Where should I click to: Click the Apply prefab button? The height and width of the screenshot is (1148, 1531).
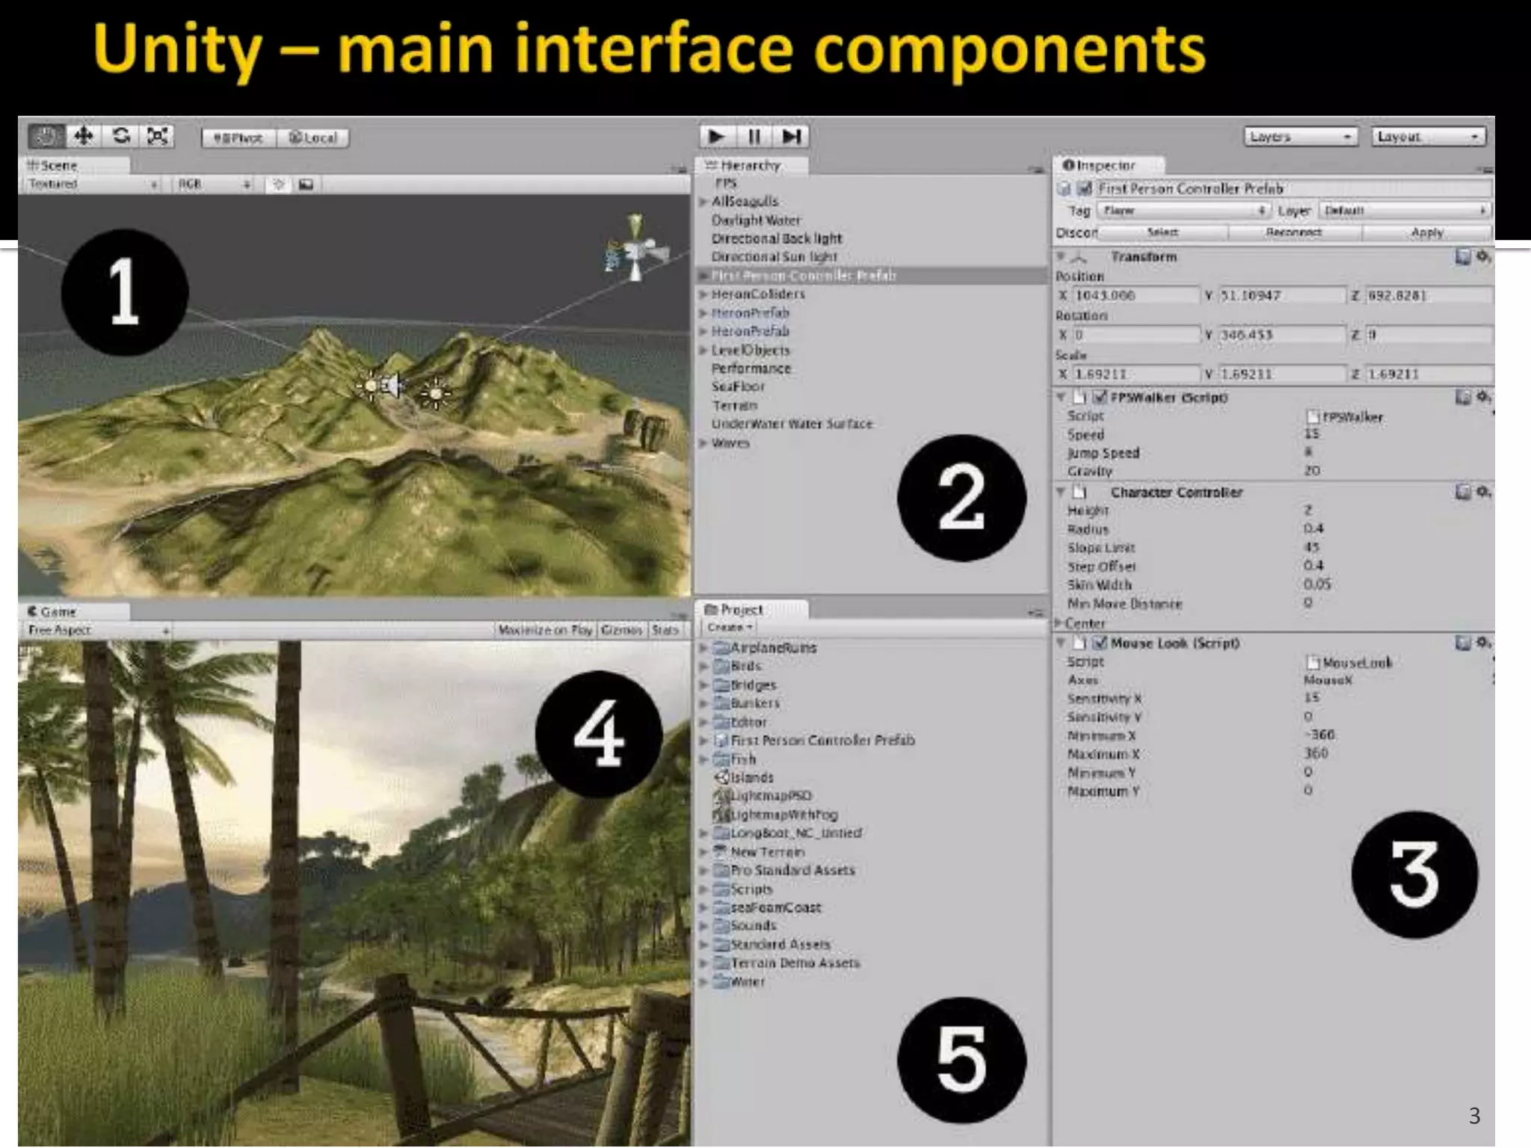point(1426,233)
